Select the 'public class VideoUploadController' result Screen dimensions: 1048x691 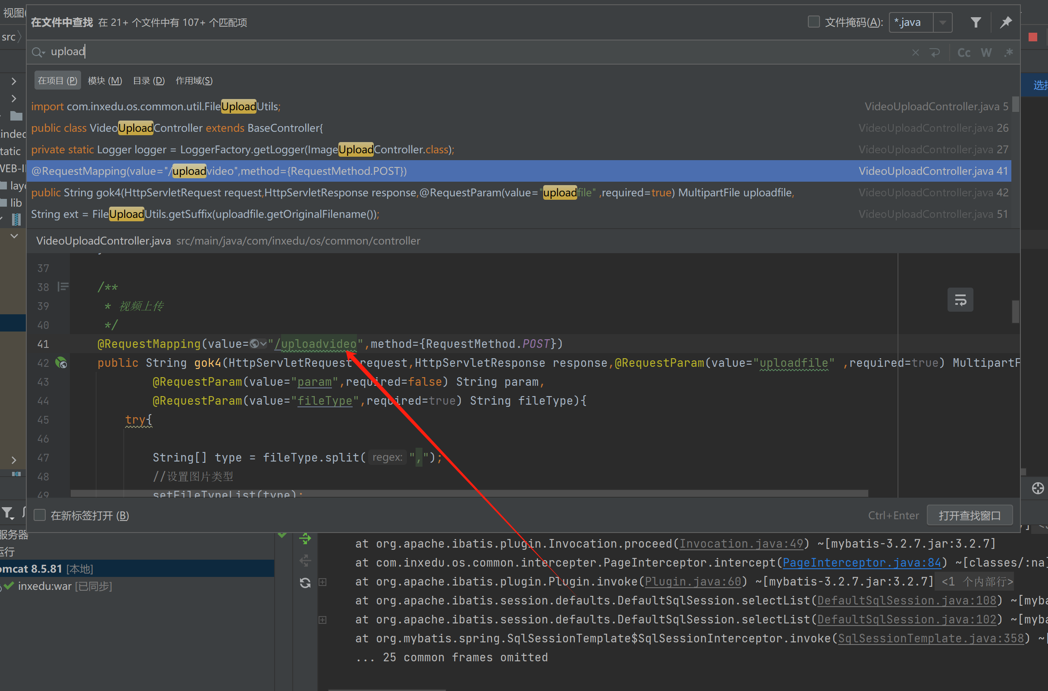coord(519,128)
